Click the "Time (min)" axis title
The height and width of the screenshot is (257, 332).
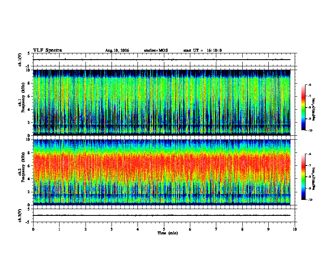[168, 233]
